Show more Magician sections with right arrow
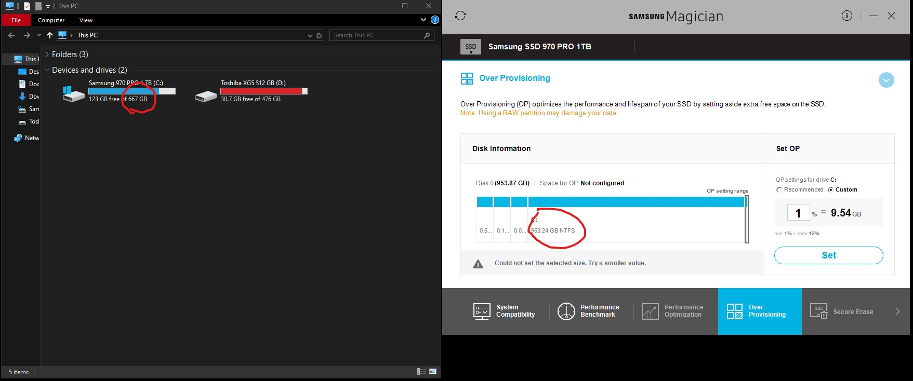 pos(897,311)
